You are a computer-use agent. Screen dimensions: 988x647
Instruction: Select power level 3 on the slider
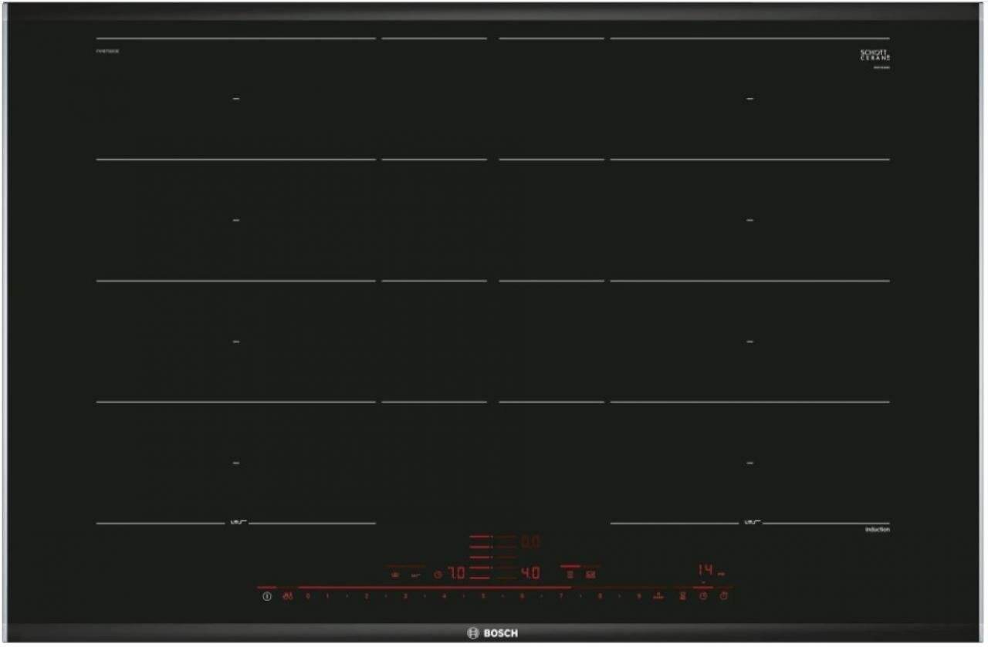[x=405, y=596]
